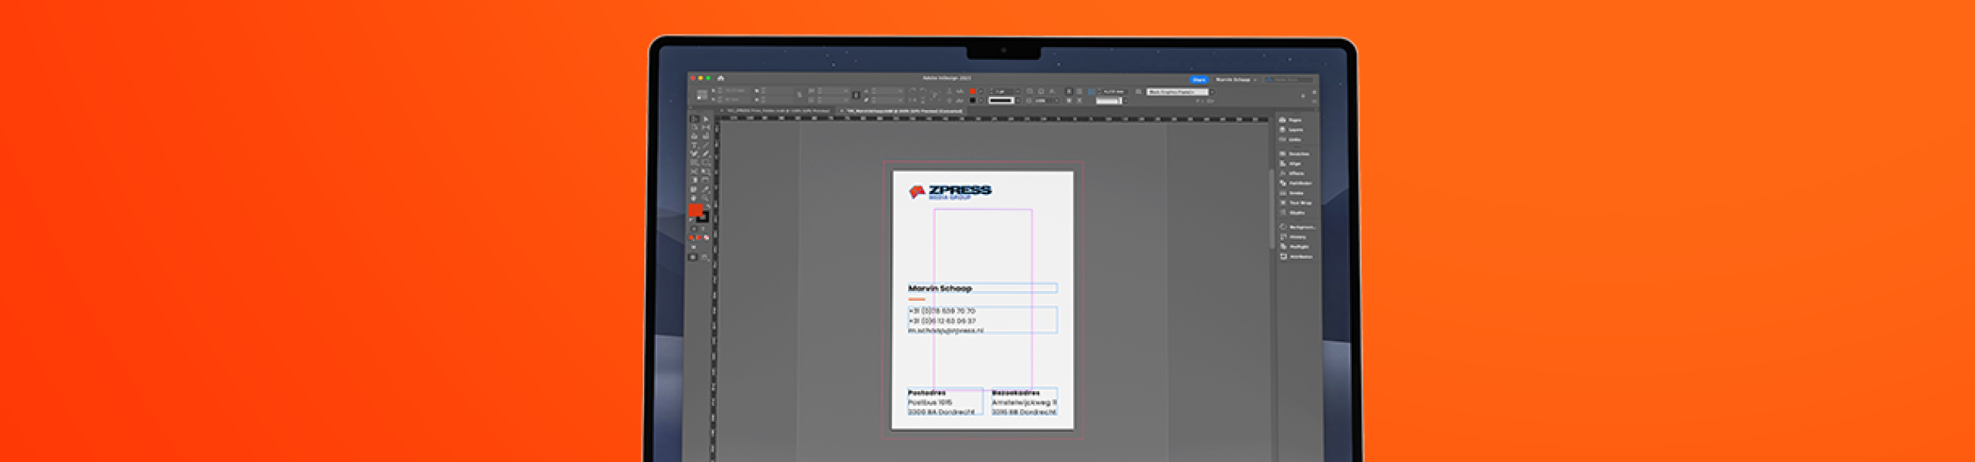The height and width of the screenshot is (462, 1975).
Task: Open the Pages panel
Action: click(1295, 120)
